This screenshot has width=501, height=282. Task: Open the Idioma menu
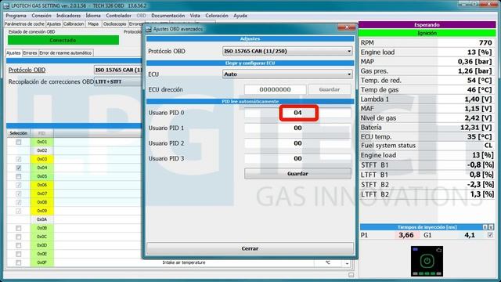point(93,16)
